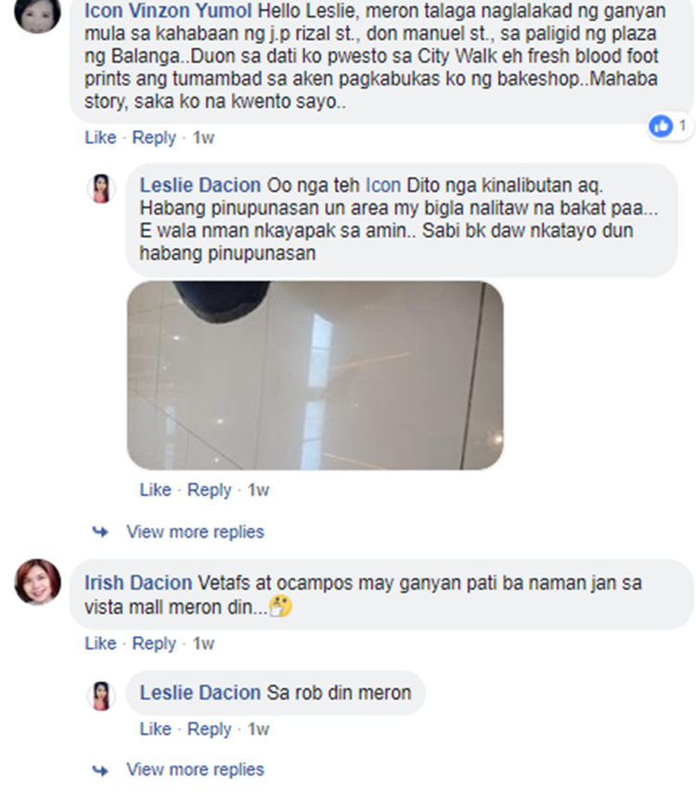Viewport: 696px width, 792px height.
Task: Click the thinking emoji in Irish's comment
Action: pyautogui.click(x=280, y=606)
